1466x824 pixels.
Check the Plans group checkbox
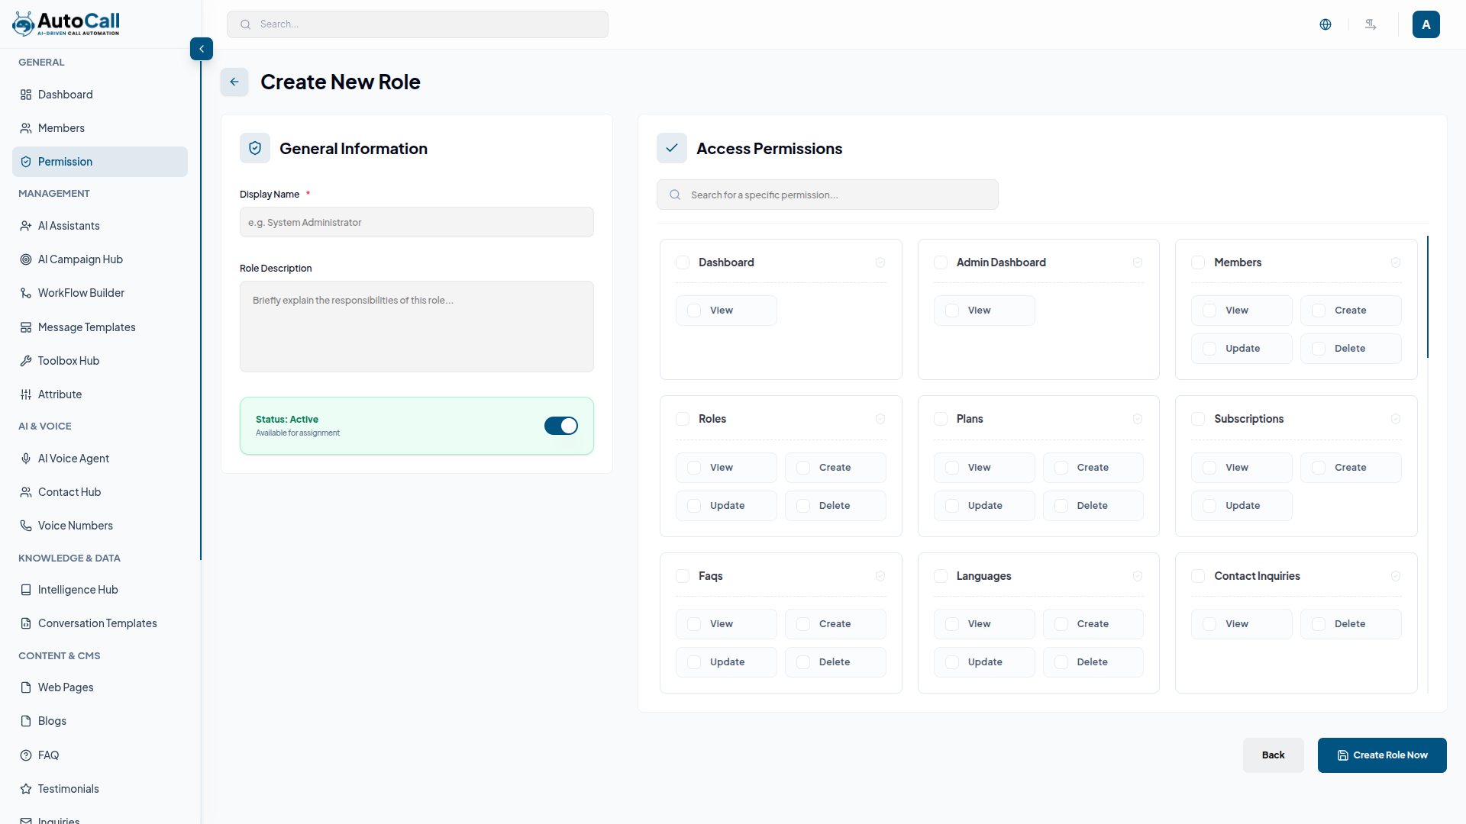click(x=941, y=419)
